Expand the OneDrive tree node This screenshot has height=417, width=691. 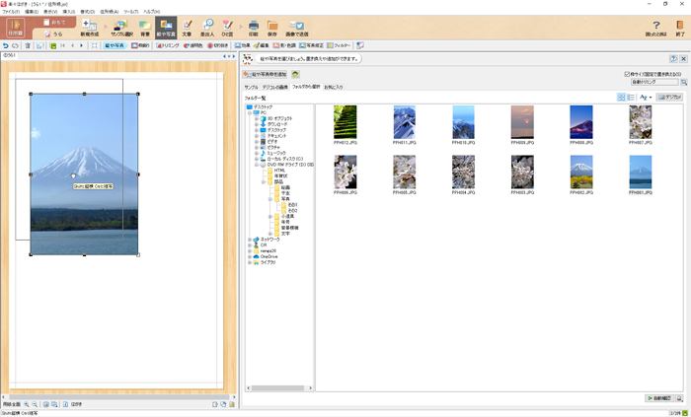250,256
